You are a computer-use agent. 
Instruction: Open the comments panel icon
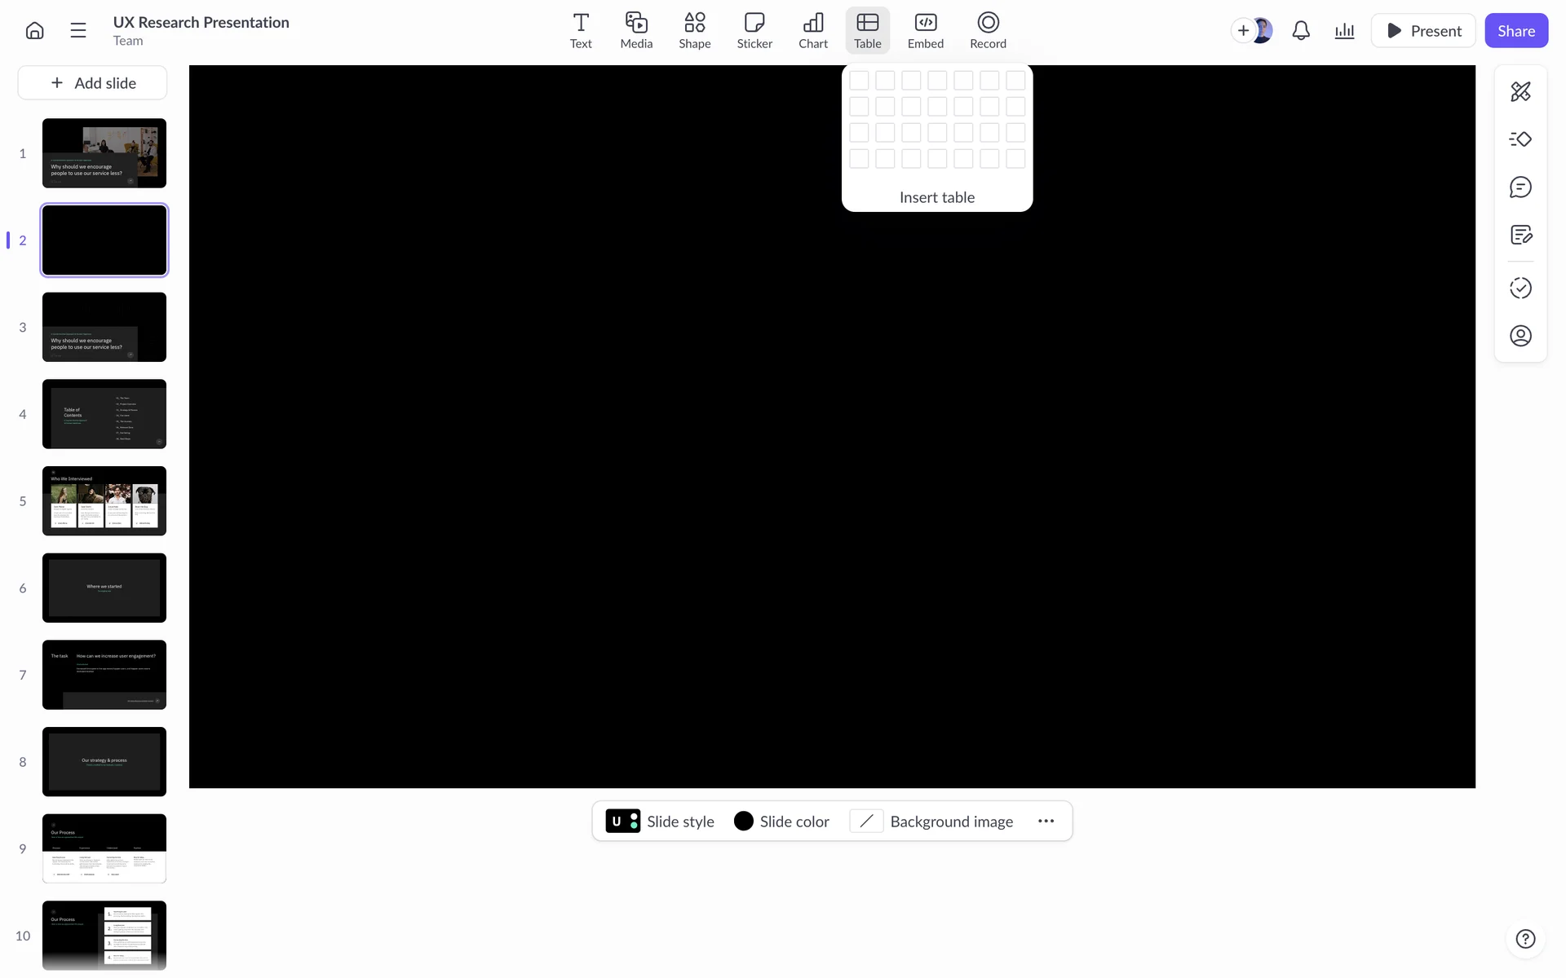pyautogui.click(x=1520, y=187)
